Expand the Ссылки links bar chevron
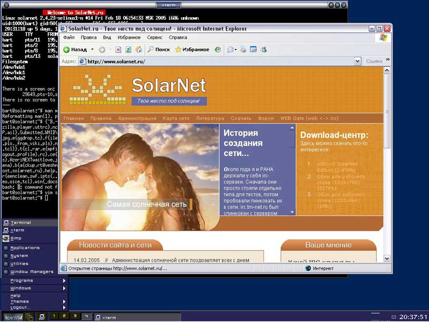 point(388,60)
